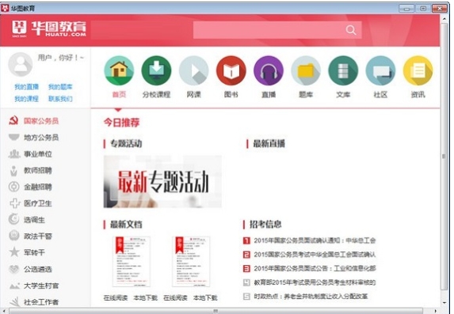Open the dropdown next to 用户，你好！

(x=82, y=58)
